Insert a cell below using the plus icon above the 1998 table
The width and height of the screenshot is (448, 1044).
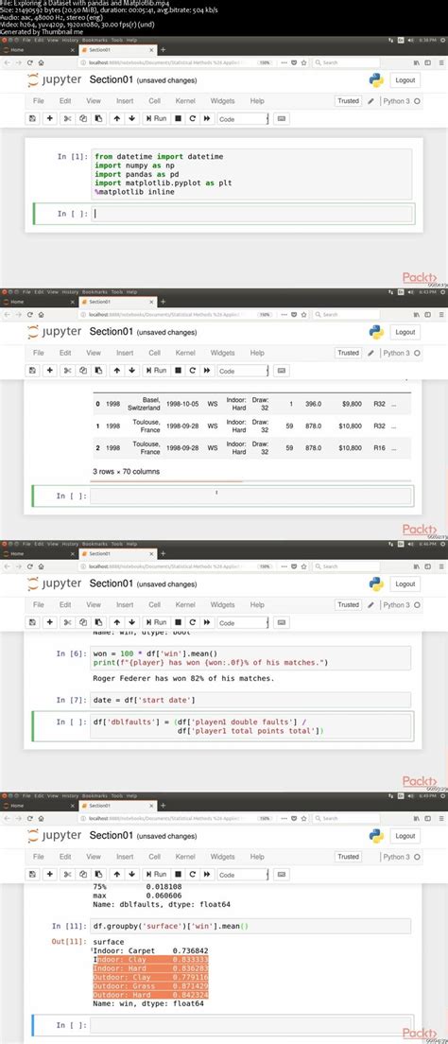(x=50, y=370)
